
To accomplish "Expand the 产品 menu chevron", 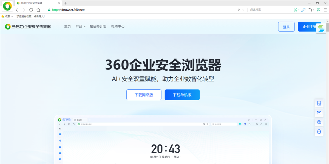I will (x=85, y=27).
